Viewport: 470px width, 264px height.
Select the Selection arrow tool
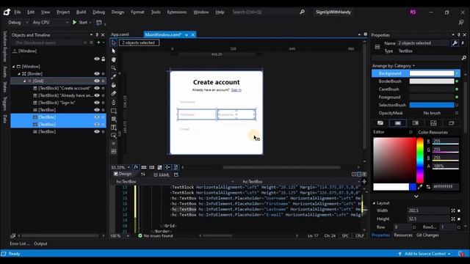point(114,43)
